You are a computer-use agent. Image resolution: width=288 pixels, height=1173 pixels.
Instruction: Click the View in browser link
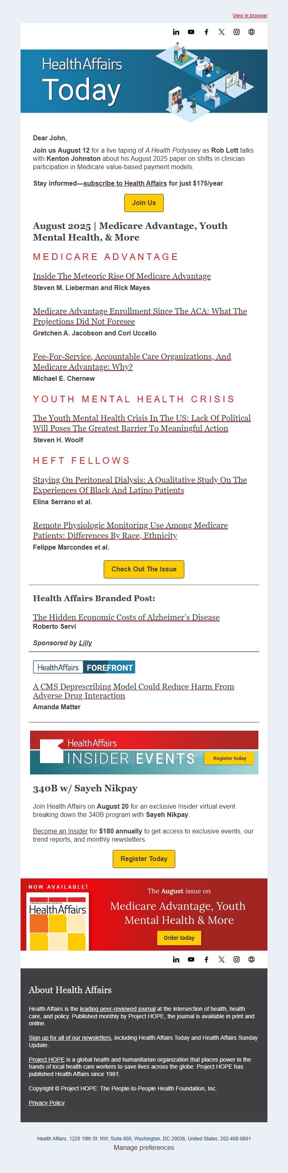(x=250, y=16)
